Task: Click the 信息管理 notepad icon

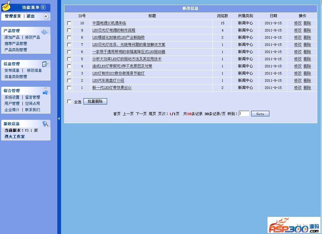Action: tap(45, 64)
